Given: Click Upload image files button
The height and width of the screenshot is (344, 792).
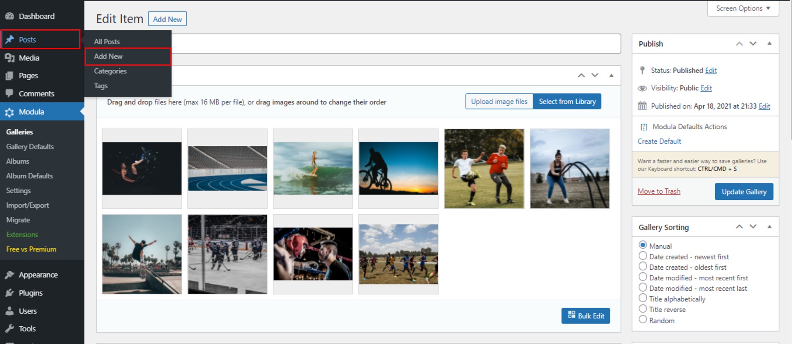Looking at the screenshot, I should click(x=499, y=102).
